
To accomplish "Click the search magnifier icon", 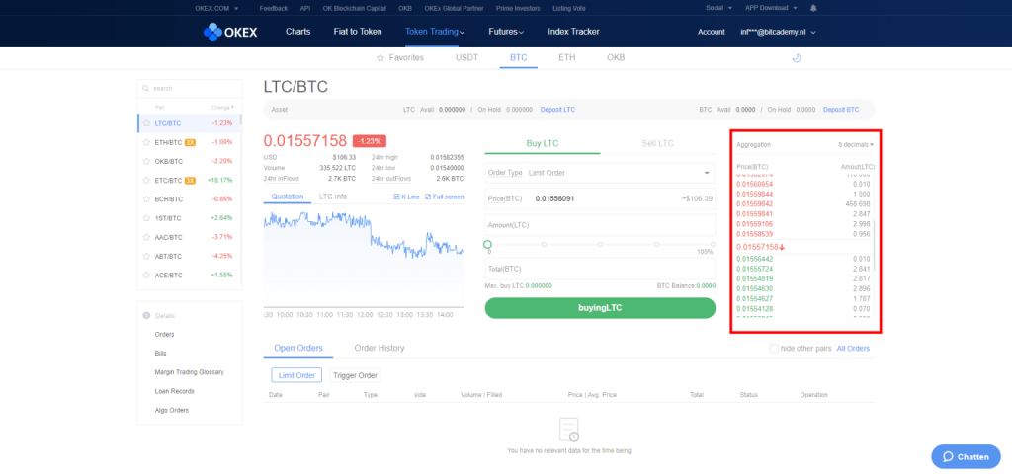I will [146, 88].
